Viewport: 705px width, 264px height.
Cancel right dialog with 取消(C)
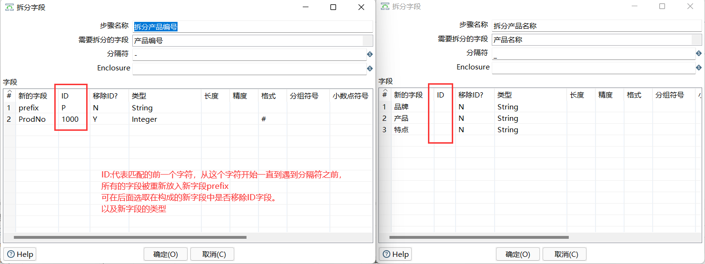[565, 254]
